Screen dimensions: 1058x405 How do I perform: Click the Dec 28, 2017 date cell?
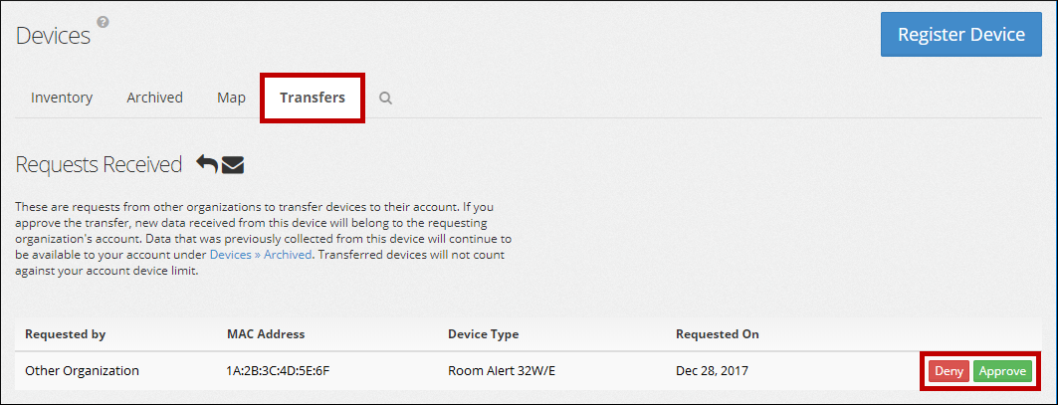pyautogui.click(x=712, y=371)
